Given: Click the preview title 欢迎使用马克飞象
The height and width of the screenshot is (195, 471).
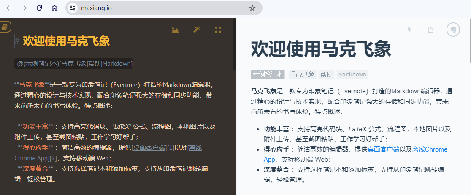Looking at the screenshot, I should point(321,49).
